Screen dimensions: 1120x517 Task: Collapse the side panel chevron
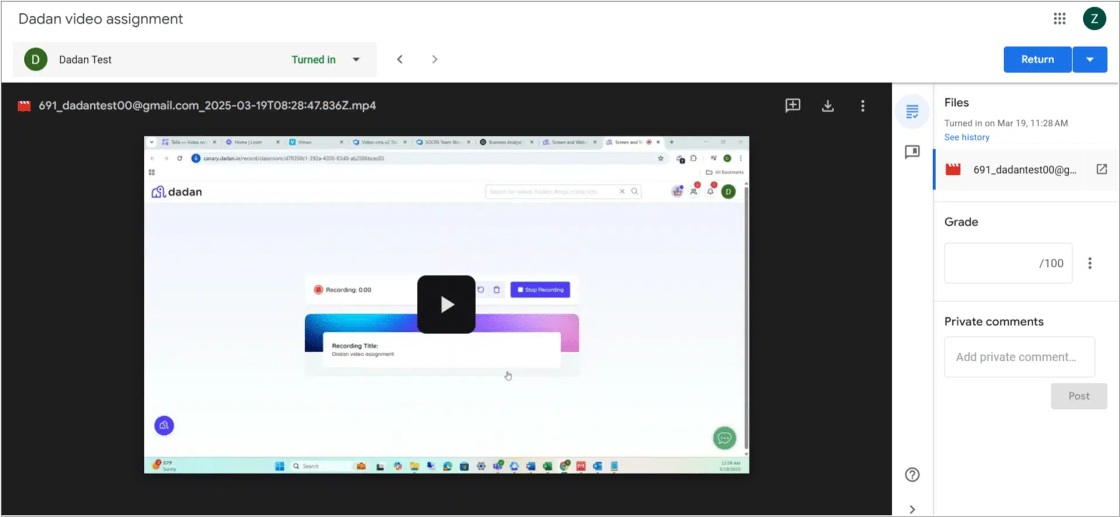[x=912, y=509]
